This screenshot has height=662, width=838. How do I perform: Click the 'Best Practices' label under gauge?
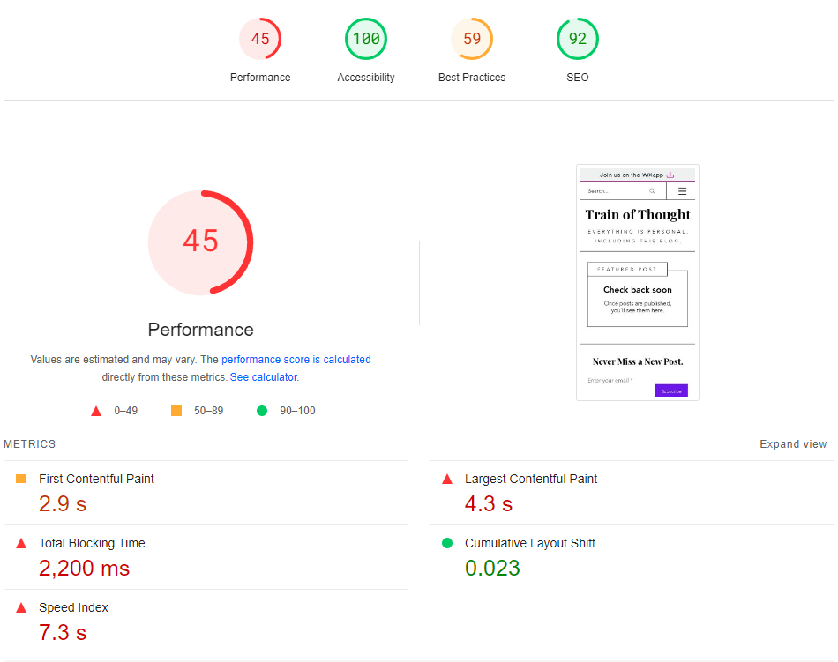click(x=472, y=78)
